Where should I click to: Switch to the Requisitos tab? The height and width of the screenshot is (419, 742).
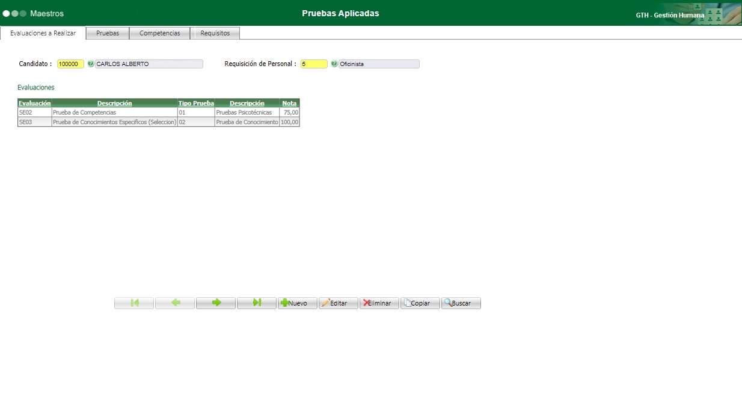click(x=215, y=33)
